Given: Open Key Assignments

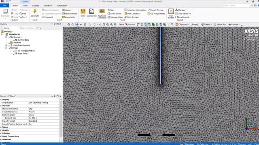Looking at the screenshot, I should [x=156, y=14].
